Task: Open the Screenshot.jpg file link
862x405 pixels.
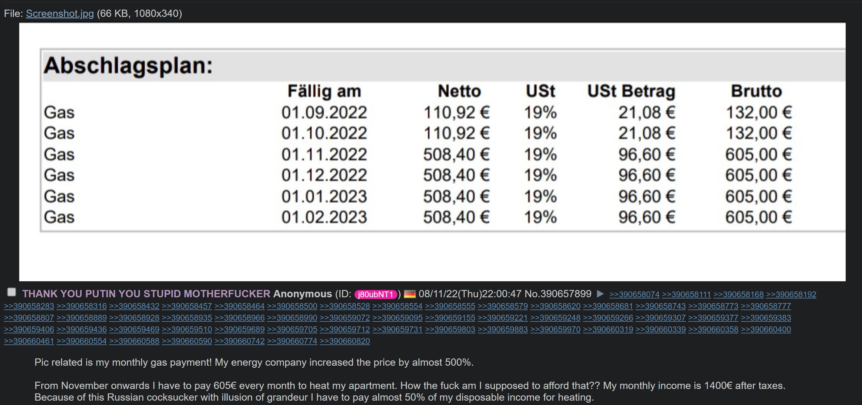Action: click(x=59, y=13)
